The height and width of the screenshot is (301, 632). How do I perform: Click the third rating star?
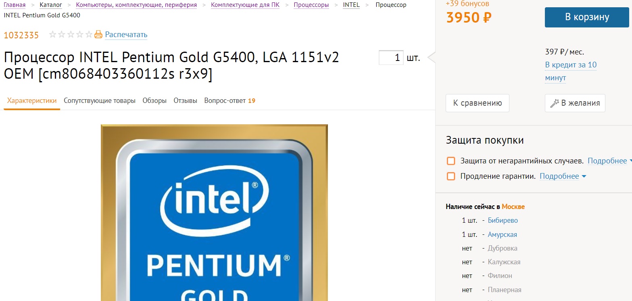71,35
